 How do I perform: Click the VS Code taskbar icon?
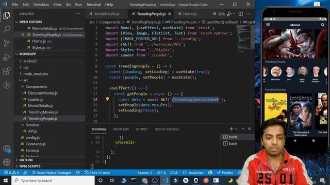pyautogui.click(x=165, y=180)
